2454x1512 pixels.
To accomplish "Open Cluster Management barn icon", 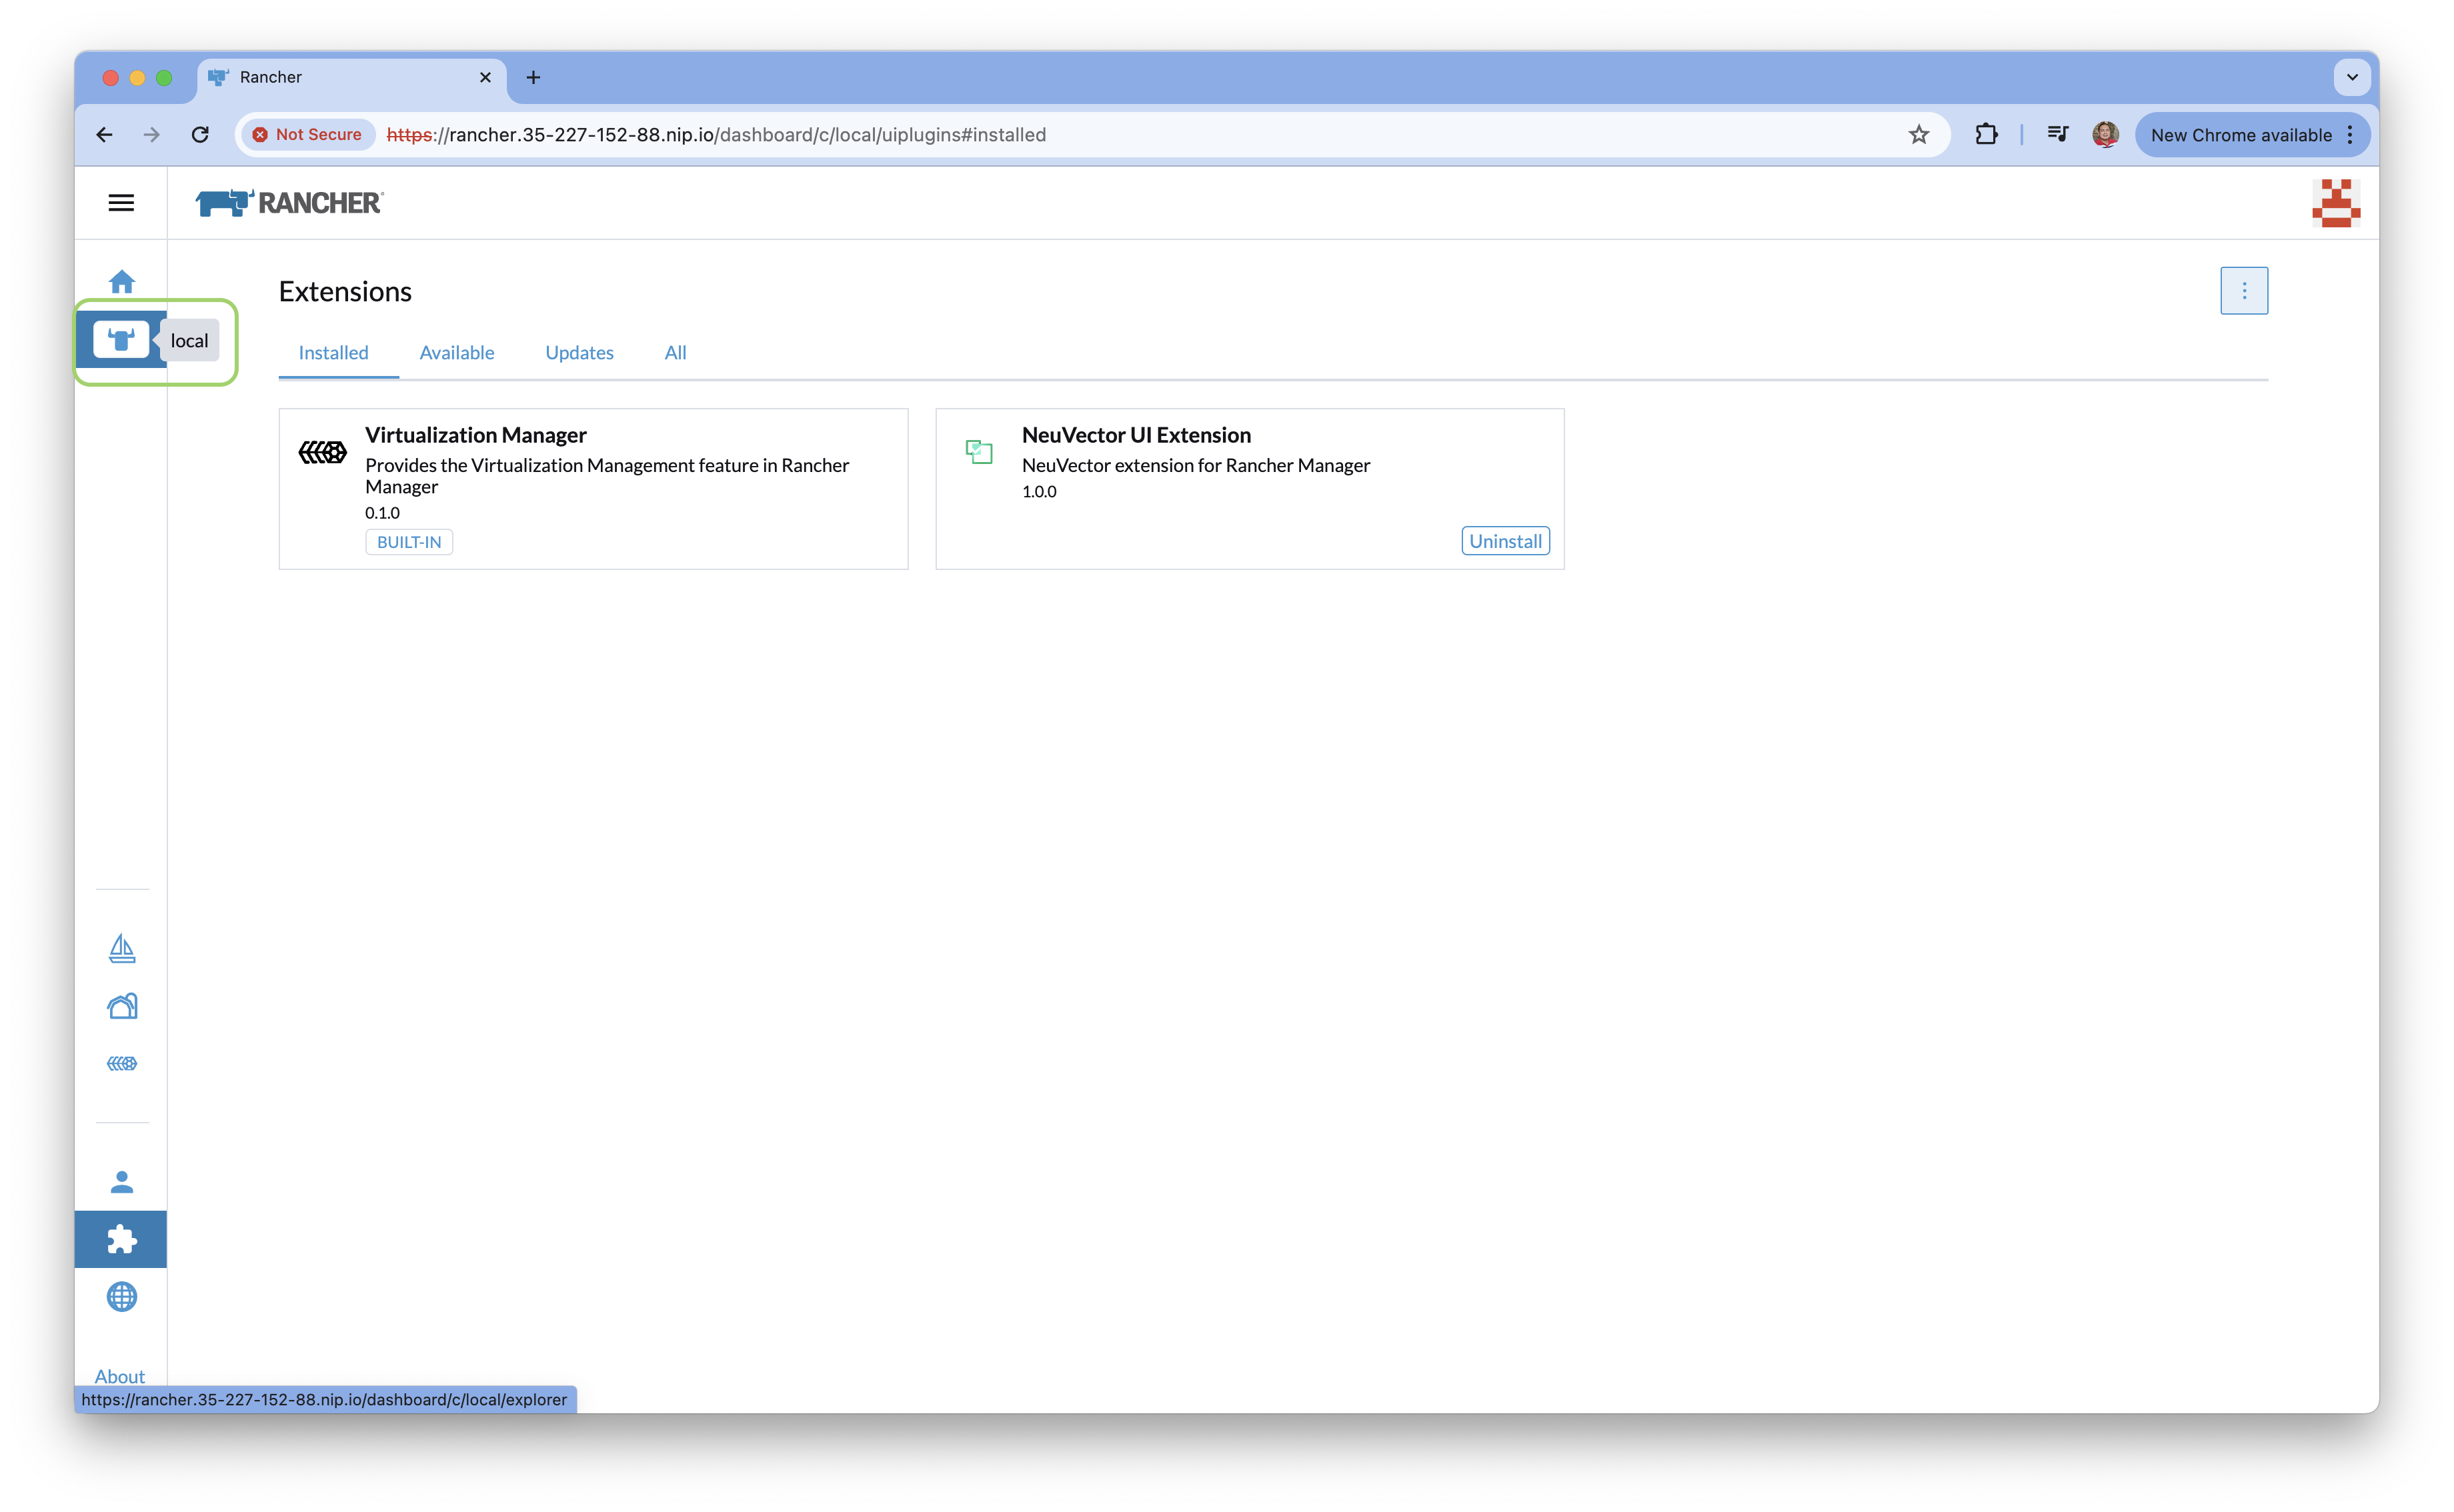I will [121, 1006].
